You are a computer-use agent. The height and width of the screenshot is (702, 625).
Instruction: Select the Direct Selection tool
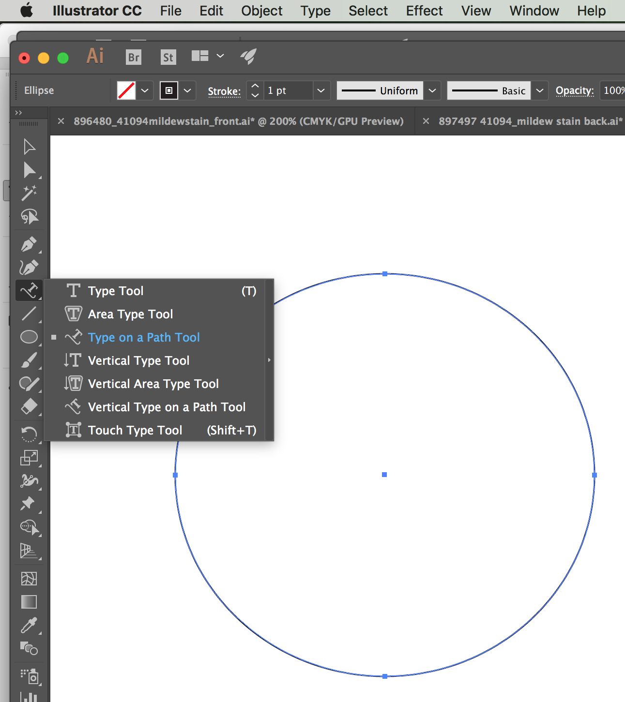coord(29,170)
